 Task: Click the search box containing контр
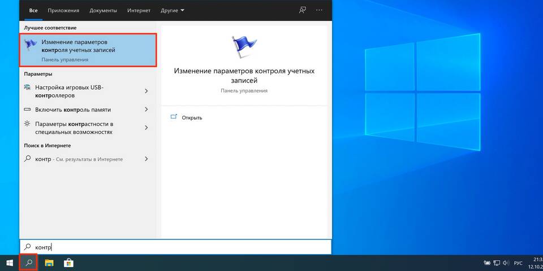175,247
